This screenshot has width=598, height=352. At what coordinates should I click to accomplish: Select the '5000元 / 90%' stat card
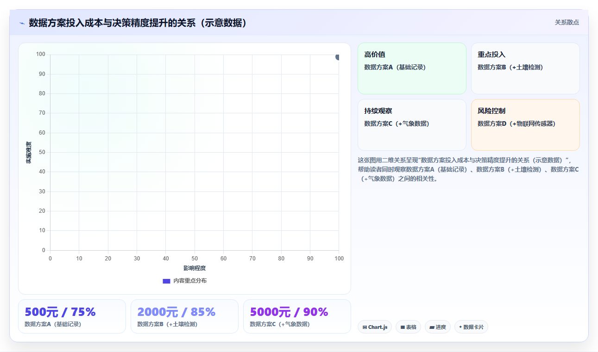coord(297,316)
